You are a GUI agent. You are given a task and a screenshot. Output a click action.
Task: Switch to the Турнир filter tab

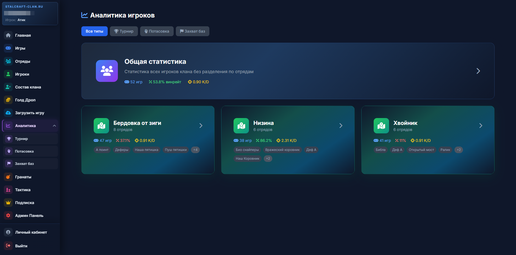point(124,31)
